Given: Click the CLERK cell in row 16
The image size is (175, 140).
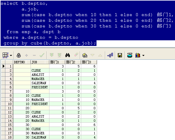Looking at the screenshot, I should click(x=40, y=129).
